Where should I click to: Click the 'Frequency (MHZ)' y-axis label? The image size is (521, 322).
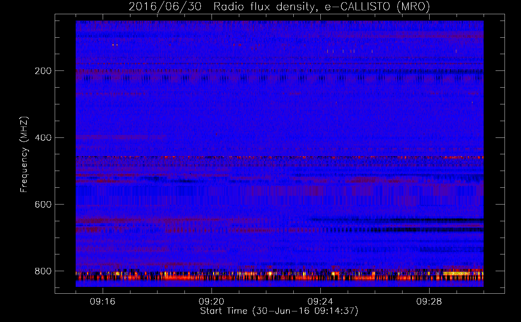click(x=24, y=154)
